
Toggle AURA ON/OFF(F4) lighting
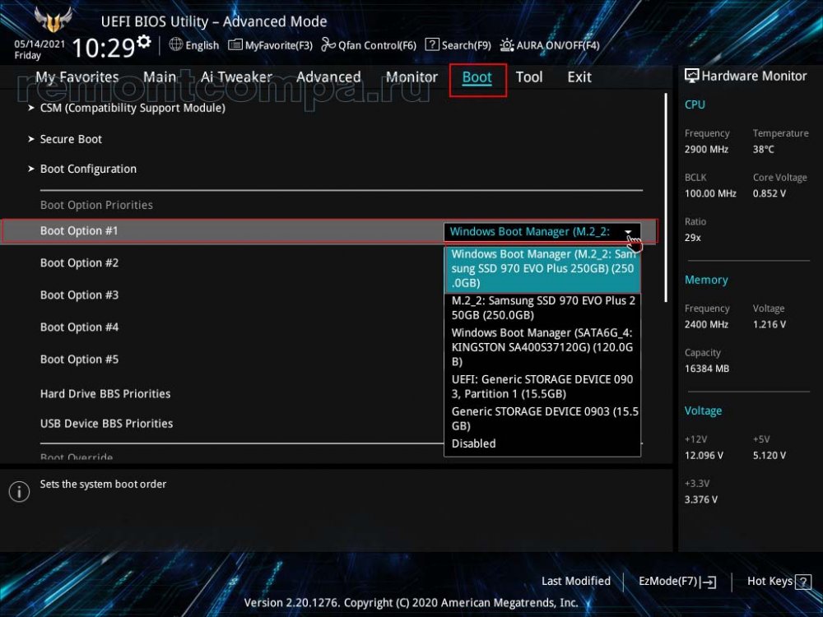click(507, 45)
